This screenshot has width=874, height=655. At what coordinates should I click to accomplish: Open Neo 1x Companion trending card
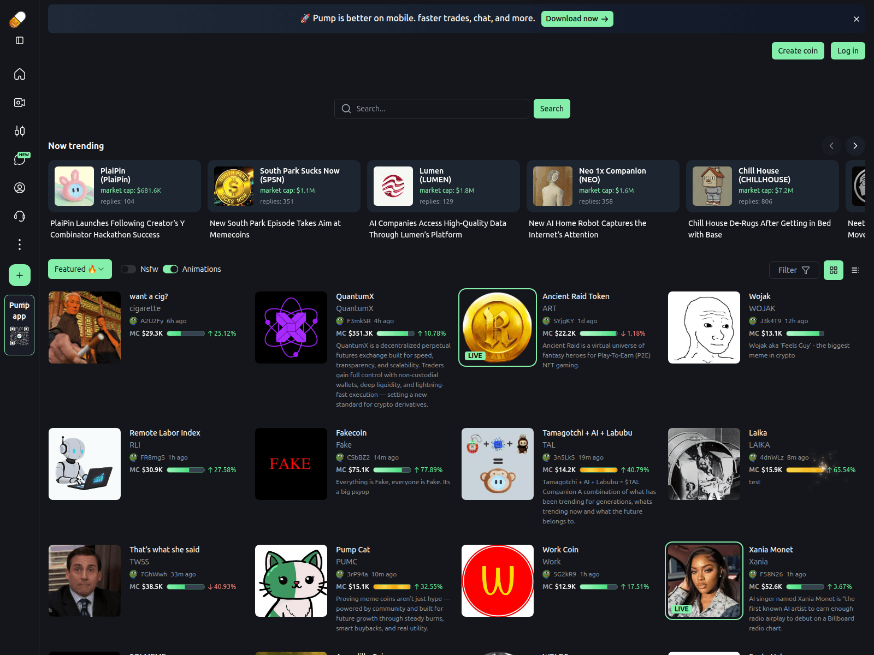click(603, 186)
